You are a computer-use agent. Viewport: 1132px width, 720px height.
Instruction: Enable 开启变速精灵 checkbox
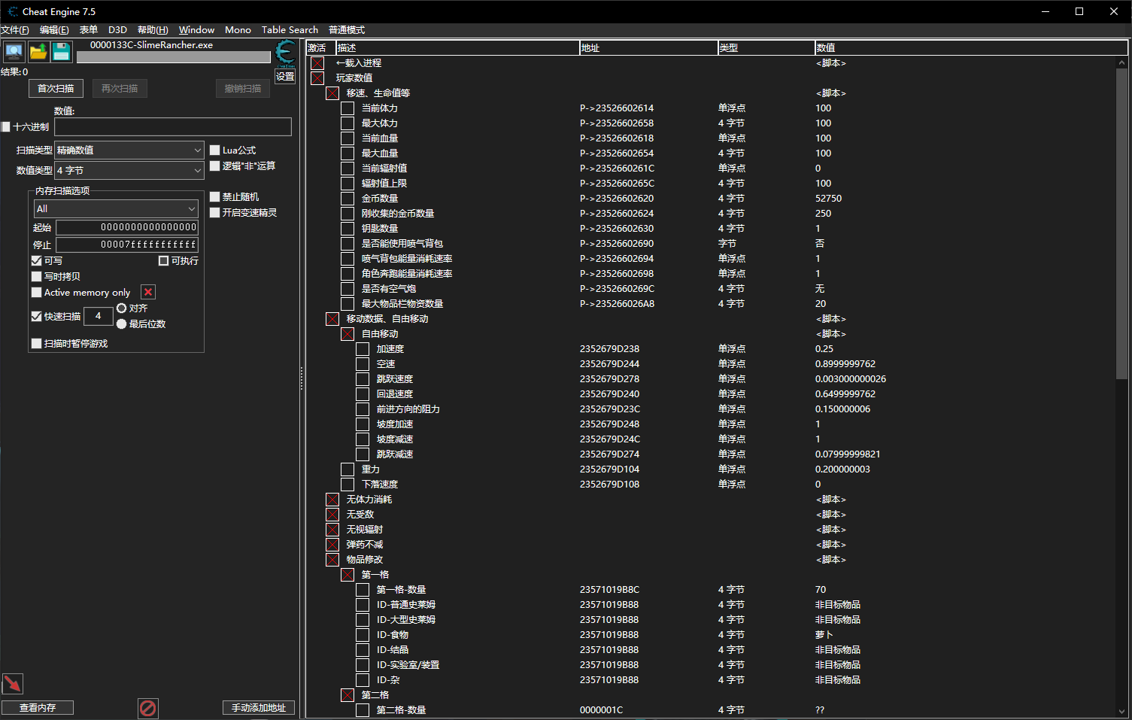coord(214,213)
